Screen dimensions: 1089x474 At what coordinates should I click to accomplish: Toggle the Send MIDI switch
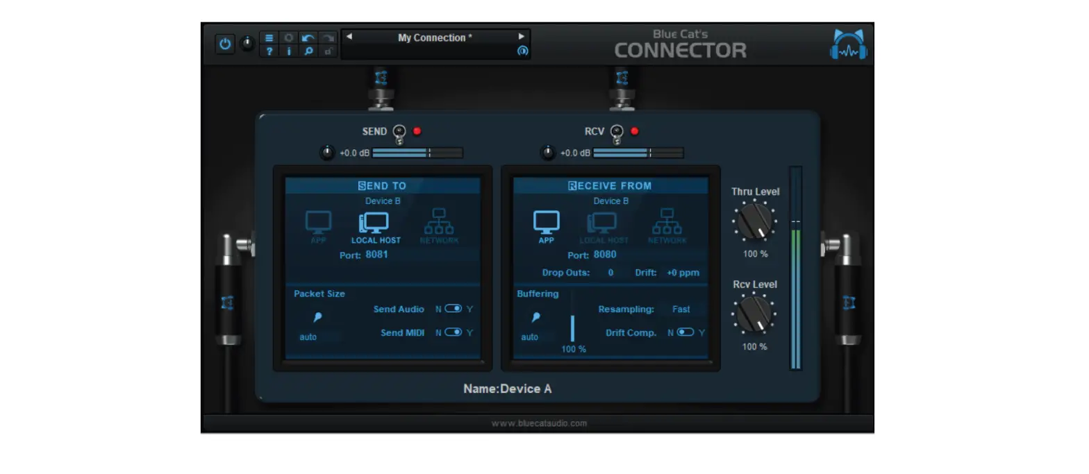454,332
